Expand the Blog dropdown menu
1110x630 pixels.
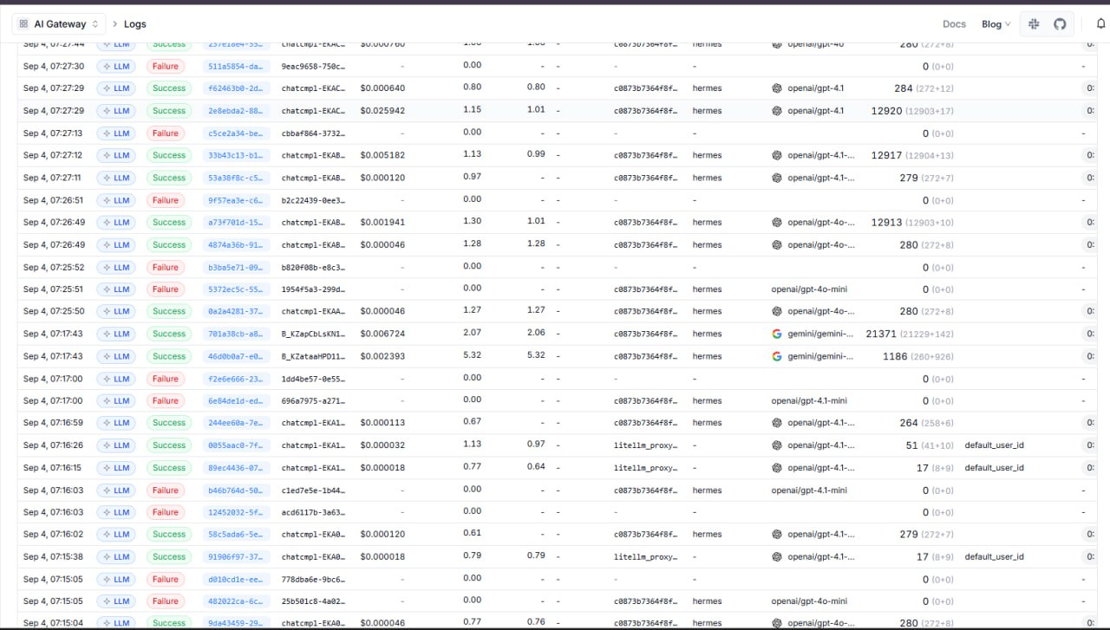pos(996,24)
